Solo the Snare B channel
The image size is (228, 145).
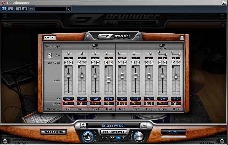tap(93, 62)
